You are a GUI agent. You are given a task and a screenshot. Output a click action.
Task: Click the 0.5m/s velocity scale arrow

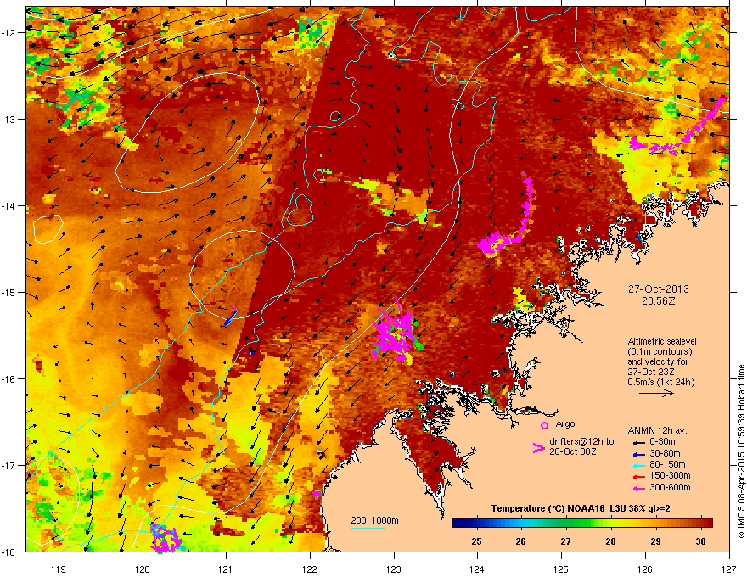656,393
